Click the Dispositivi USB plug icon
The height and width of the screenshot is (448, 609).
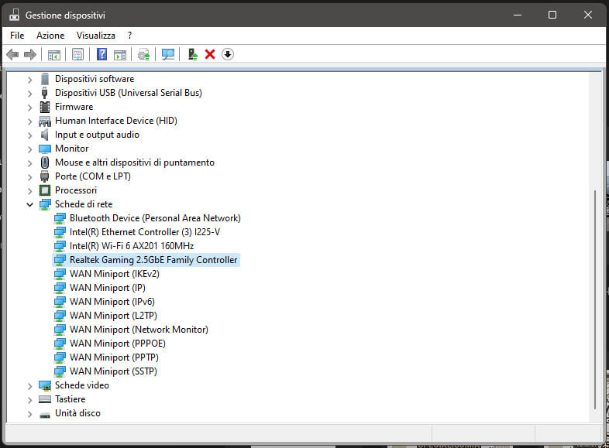click(x=45, y=93)
